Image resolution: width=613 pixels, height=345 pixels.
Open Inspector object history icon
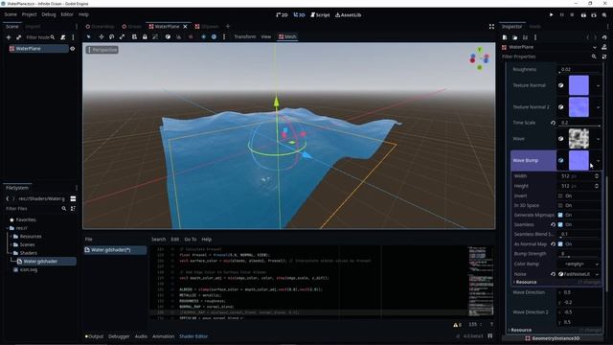click(604, 37)
